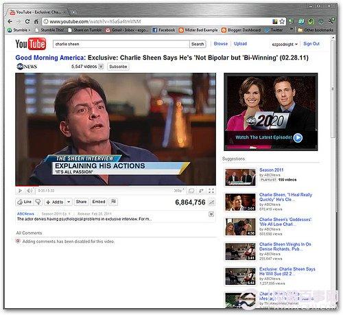
Task: Show video statistics next to the view count
Action: point(212,202)
